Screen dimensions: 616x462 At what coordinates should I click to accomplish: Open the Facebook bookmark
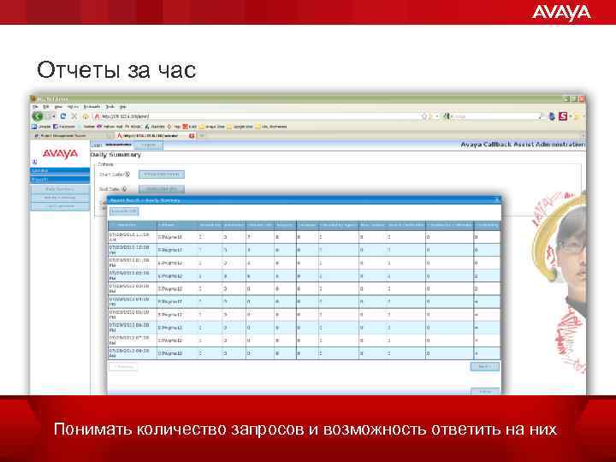pyautogui.click(x=64, y=127)
